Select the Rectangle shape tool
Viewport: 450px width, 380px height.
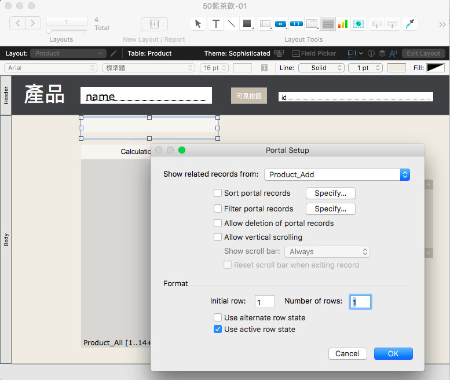pos(247,24)
